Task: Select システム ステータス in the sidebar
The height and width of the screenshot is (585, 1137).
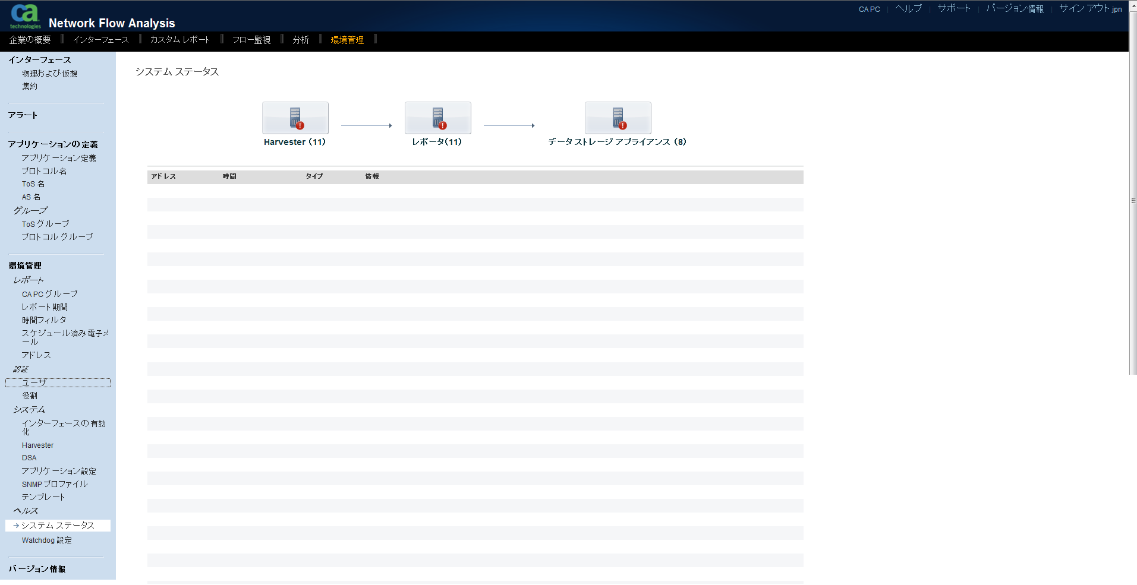Action: point(58,526)
